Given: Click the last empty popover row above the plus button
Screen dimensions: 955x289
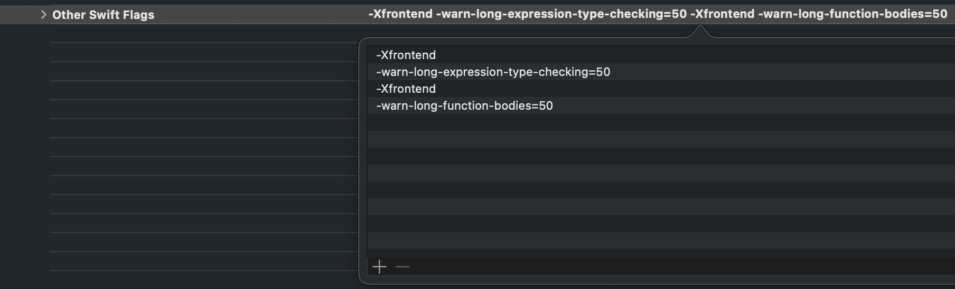Looking at the screenshot, I should coord(528,240).
